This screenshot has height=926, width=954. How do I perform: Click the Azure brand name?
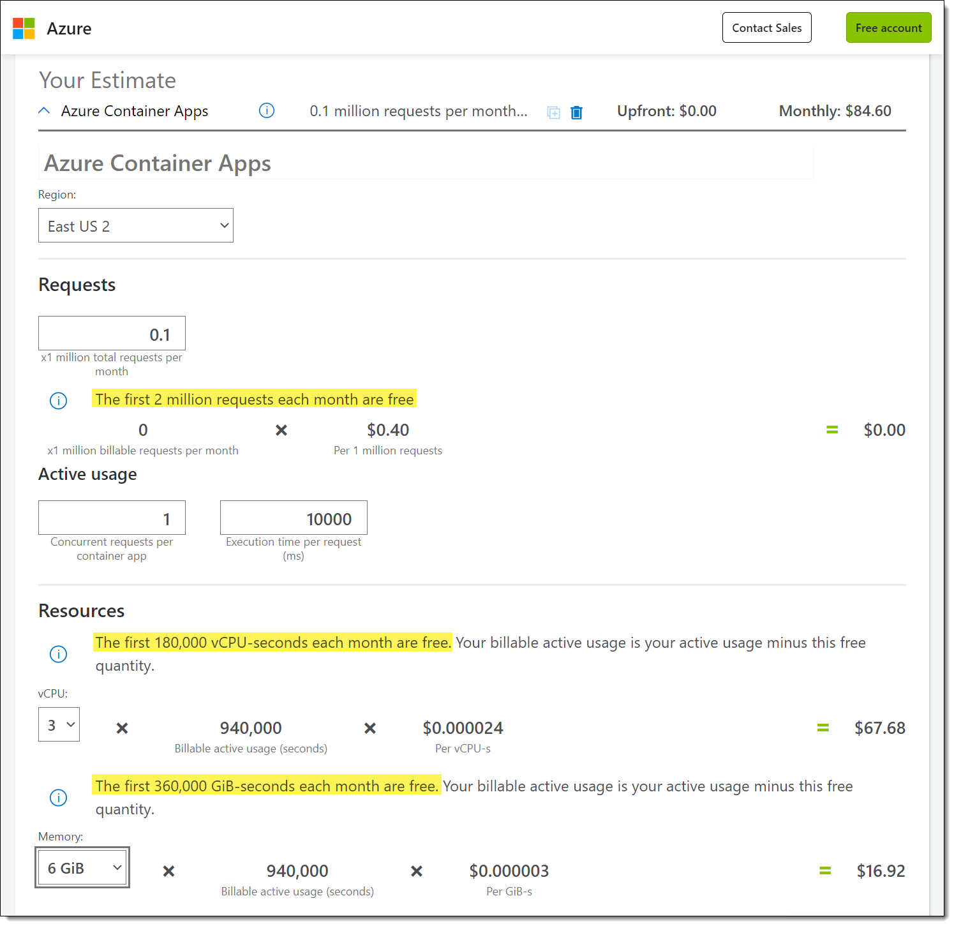coord(69,29)
